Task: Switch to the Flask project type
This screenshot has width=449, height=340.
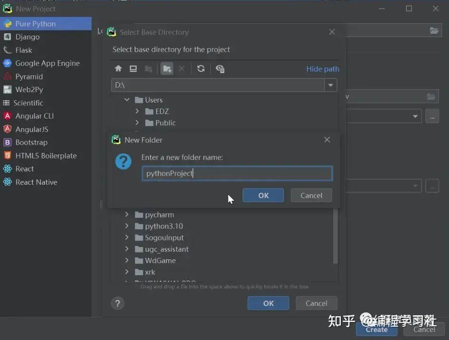Action: pos(23,50)
